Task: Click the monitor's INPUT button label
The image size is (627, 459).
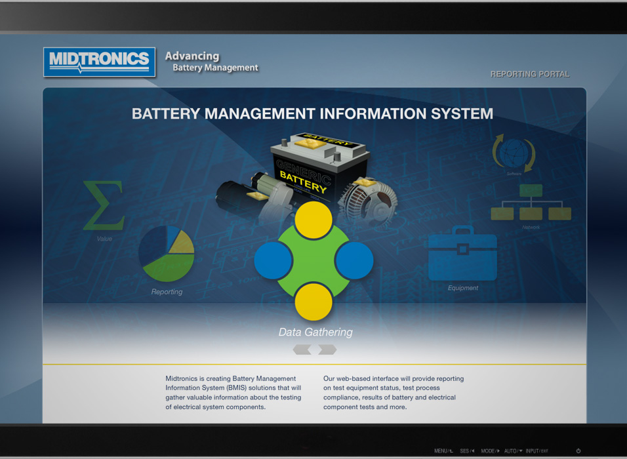Action: (537, 451)
